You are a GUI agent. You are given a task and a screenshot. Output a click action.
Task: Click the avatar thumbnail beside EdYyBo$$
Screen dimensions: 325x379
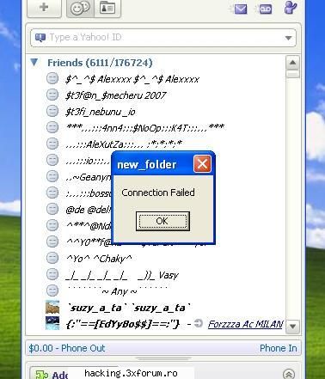52,323
